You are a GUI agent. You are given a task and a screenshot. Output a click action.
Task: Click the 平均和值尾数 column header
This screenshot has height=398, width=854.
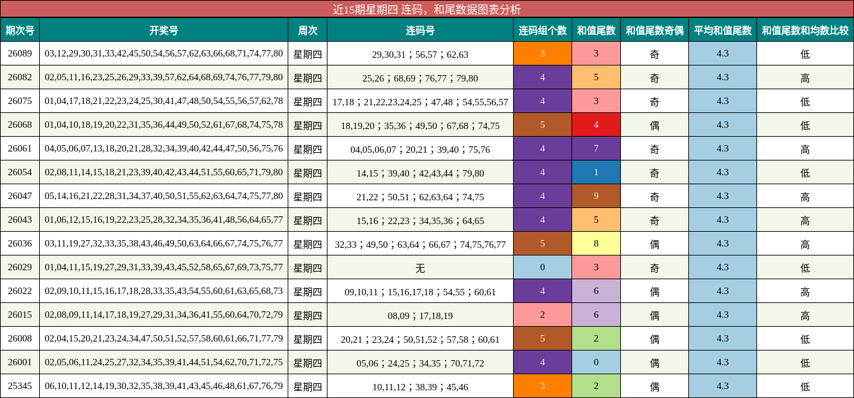[722, 30]
